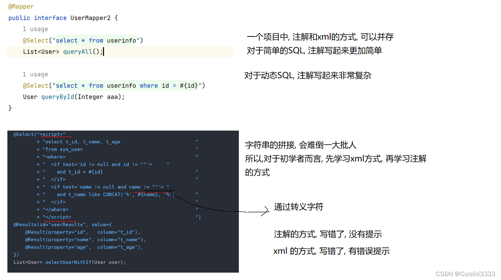501x280 pixels.
Task: Click the note '注解的方式, 写错了, 没有提示'
Action: click(x=328, y=234)
